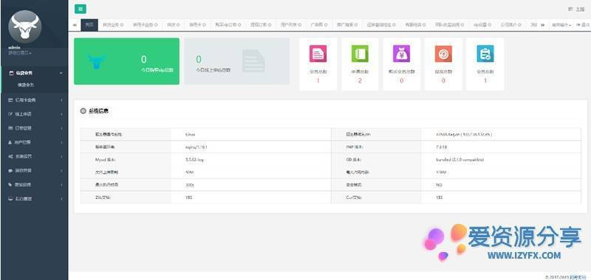Click the green notebook stat card icon
This screenshot has width=591, height=280.
tap(360, 53)
